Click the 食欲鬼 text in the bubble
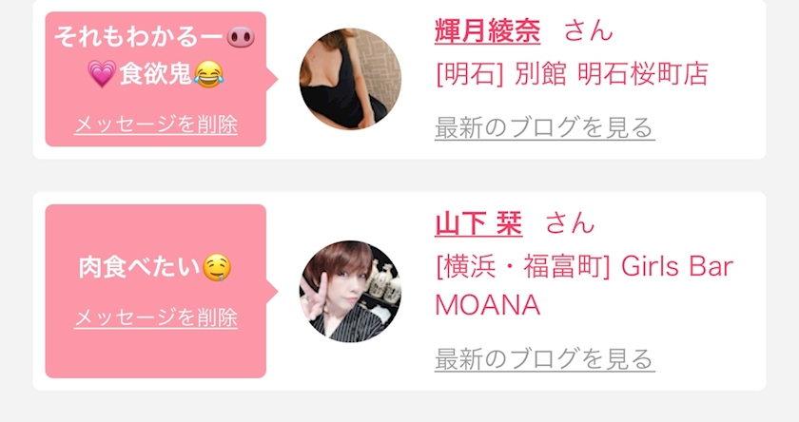The width and height of the screenshot is (799, 422). (155, 74)
